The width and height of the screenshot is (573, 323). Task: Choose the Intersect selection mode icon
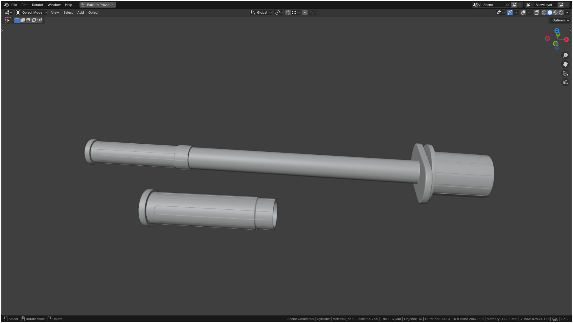click(40, 20)
